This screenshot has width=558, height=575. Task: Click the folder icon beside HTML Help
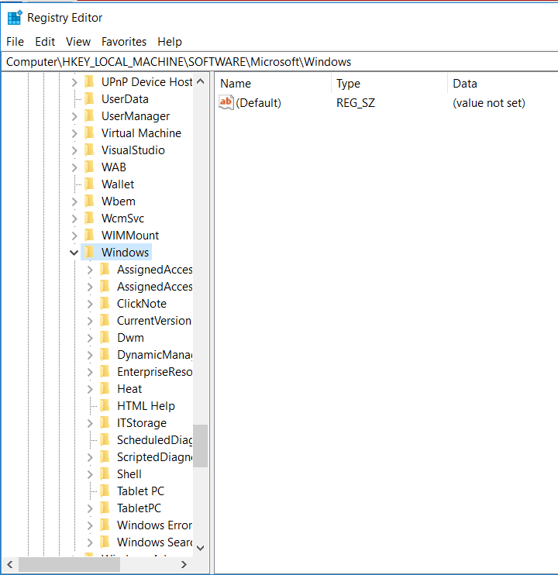coord(105,406)
